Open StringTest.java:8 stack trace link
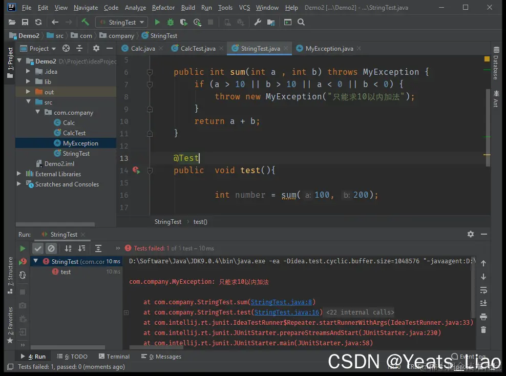Viewport: 506px width, 376px height. 281,302
